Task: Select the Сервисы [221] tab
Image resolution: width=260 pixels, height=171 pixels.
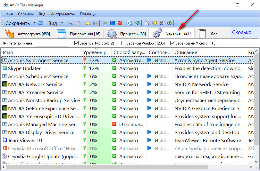Action: click(171, 33)
